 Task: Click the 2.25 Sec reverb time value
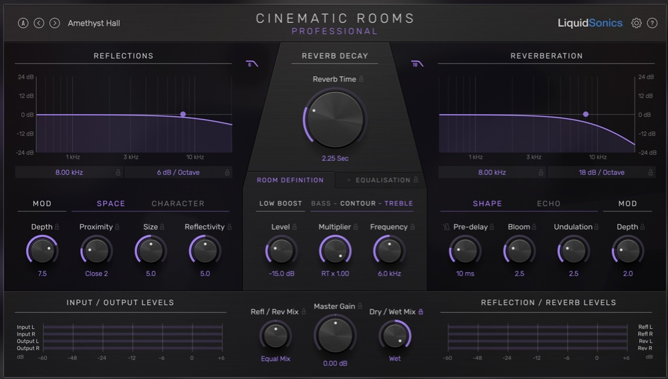click(335, 159)
